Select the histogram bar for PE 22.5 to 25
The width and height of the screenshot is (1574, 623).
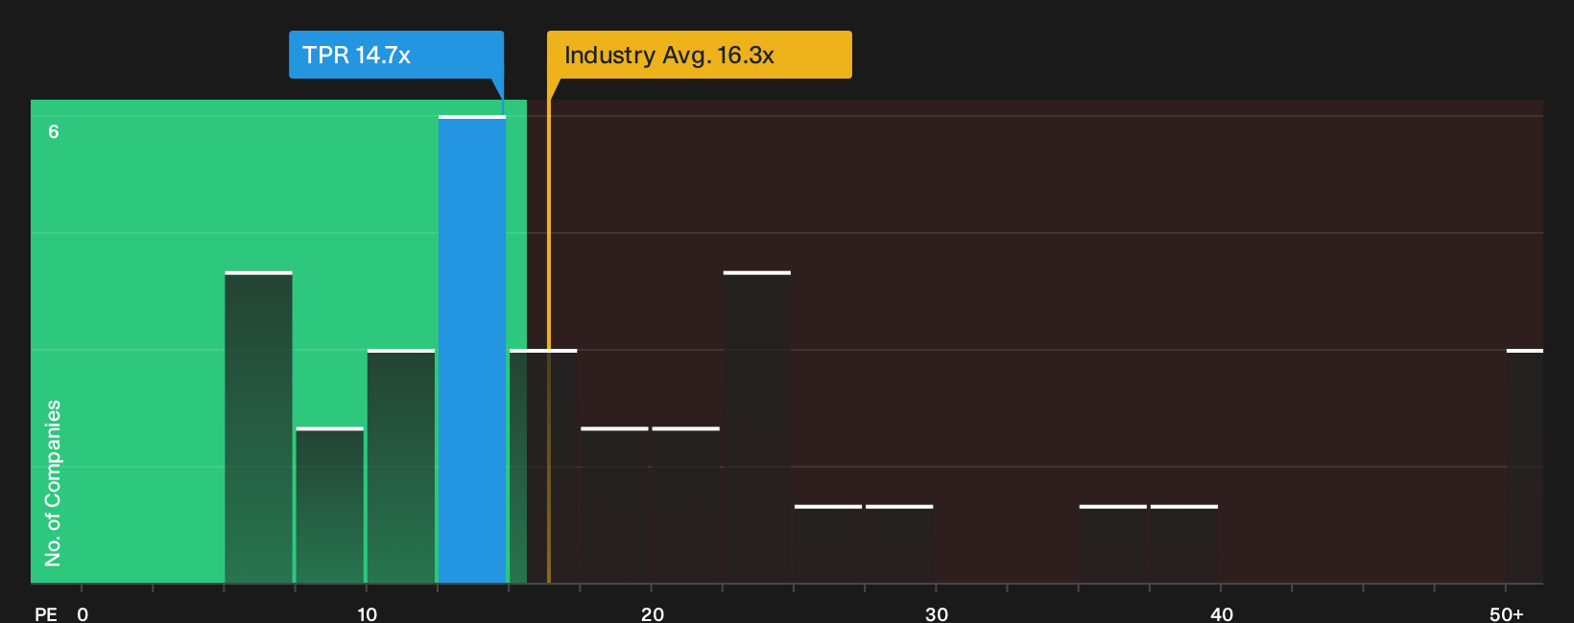pos(757,427)
